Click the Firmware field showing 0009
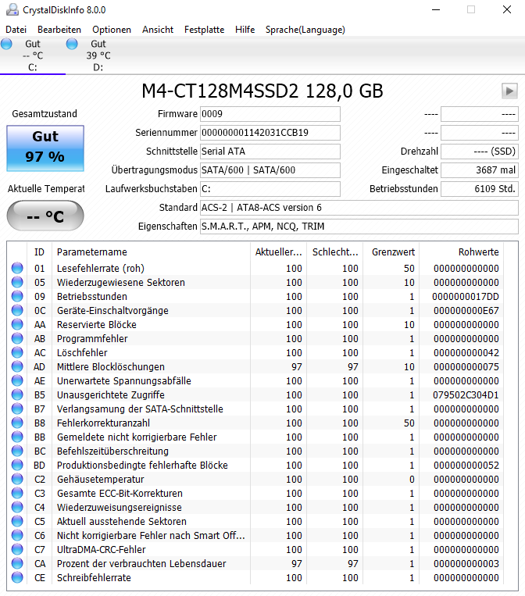Viewport: 525px width, 596px height. [270, 114]
